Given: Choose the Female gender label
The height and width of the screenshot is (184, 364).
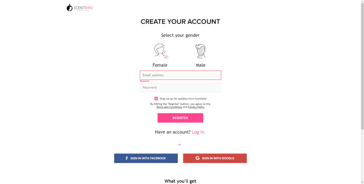Looking at the screenshot, I should pos(160,65).
